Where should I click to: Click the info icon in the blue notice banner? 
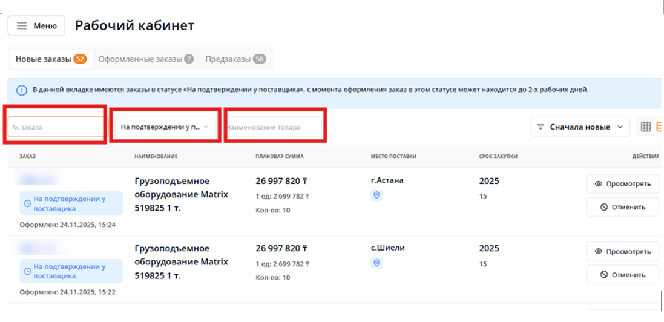pyautogui.click(x=22, y=90)
